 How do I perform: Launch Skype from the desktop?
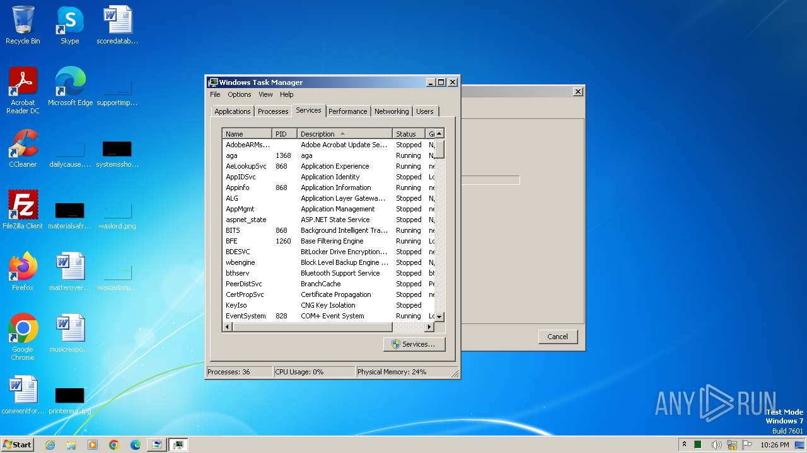coord(69,25)
